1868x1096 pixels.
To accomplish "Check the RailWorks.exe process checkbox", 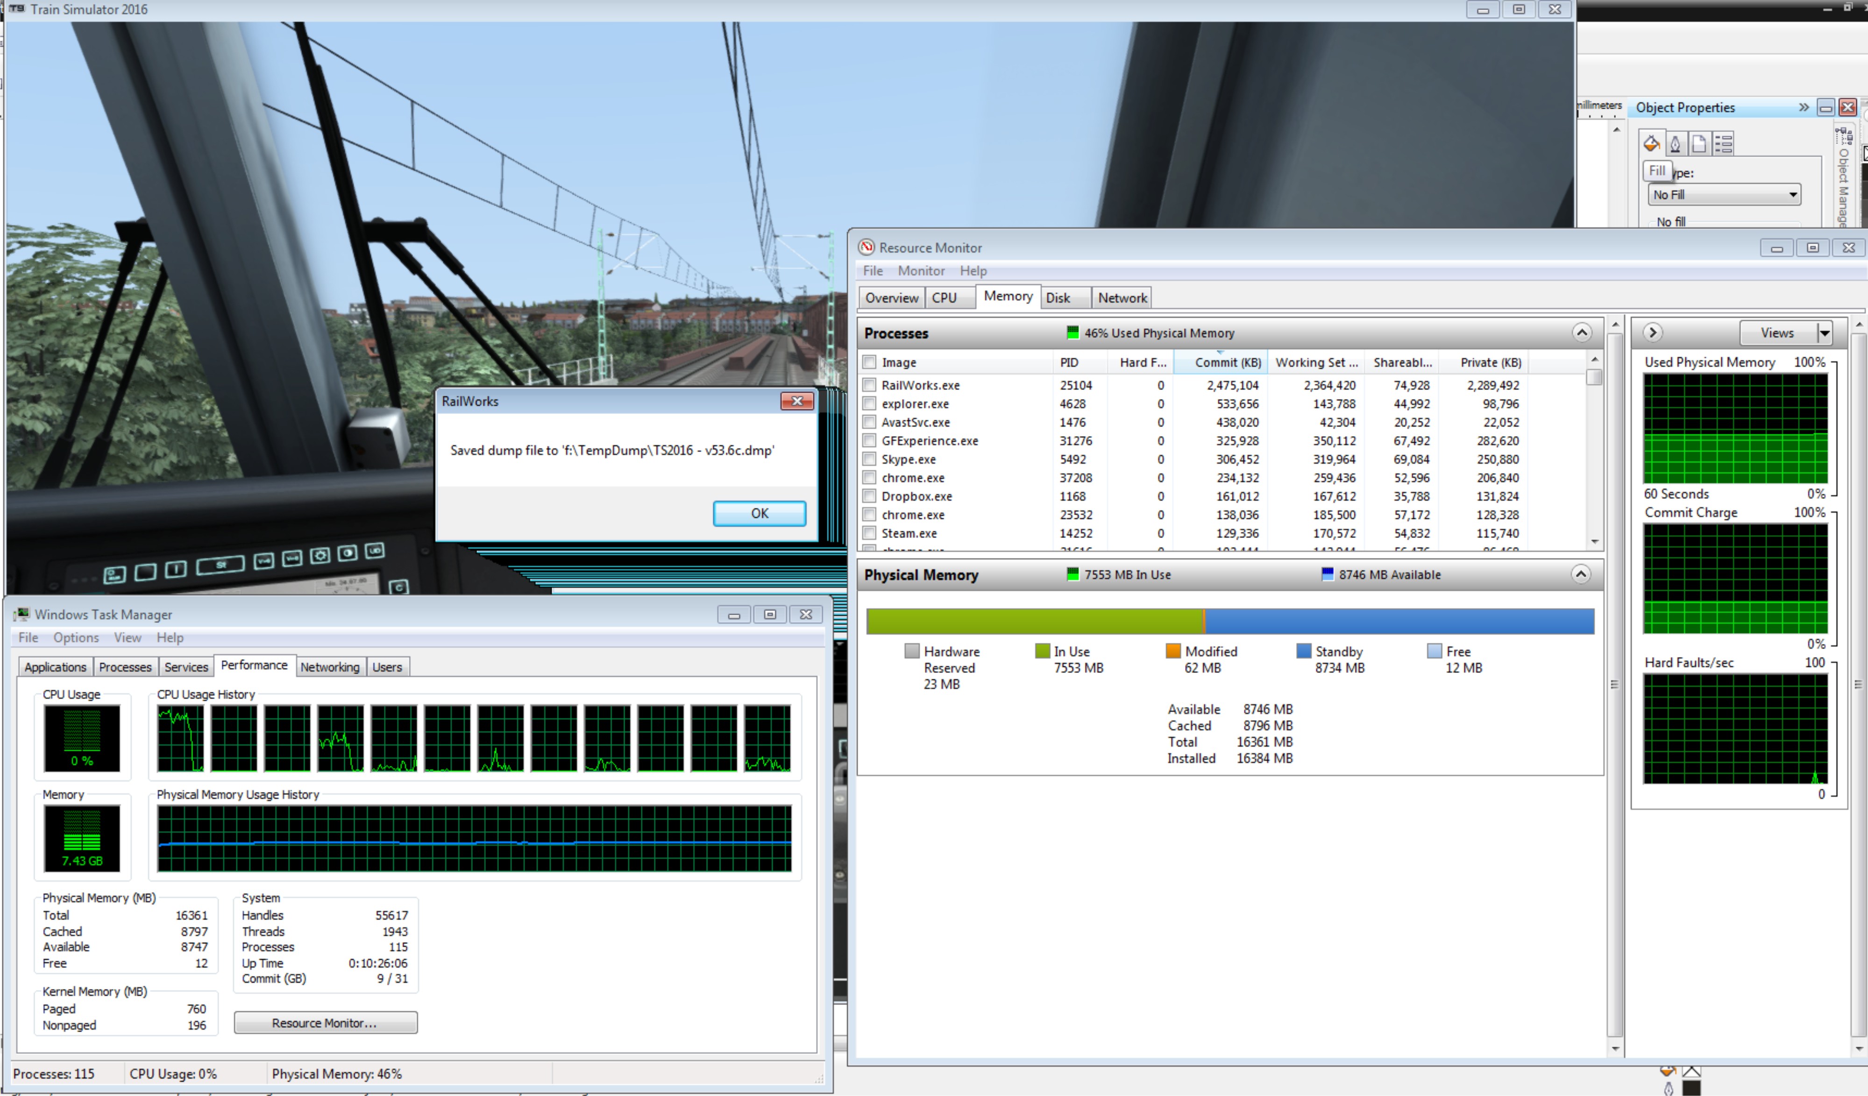I will pyautogui.click(x=869, y=385).
